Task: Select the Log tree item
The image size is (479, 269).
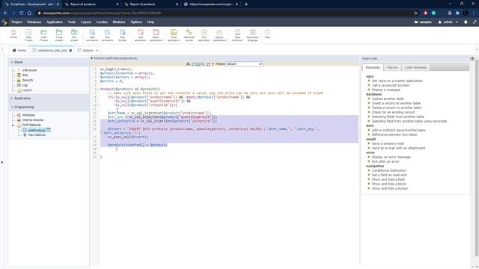Action: (x=25, y=85)
